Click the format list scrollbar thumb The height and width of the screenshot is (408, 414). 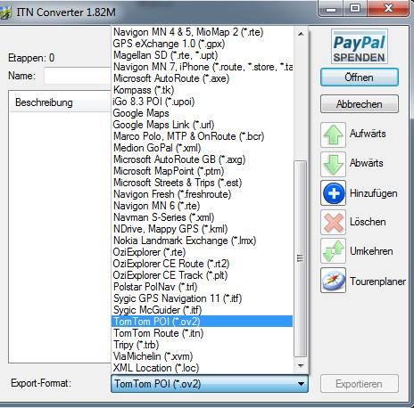pyautogui.click(x=301, y=258)
